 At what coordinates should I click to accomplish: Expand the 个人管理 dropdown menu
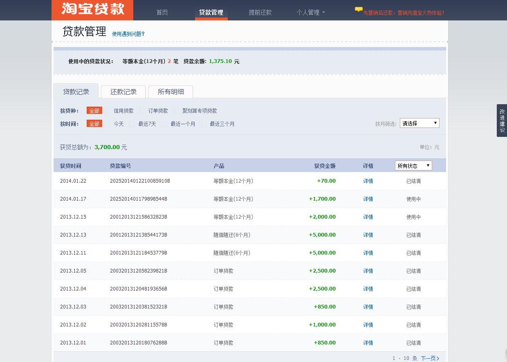coord(310,12)
